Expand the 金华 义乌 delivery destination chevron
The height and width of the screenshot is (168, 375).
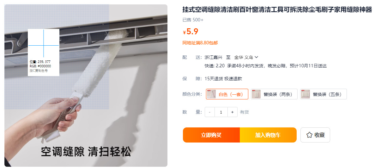coord(257,57)
